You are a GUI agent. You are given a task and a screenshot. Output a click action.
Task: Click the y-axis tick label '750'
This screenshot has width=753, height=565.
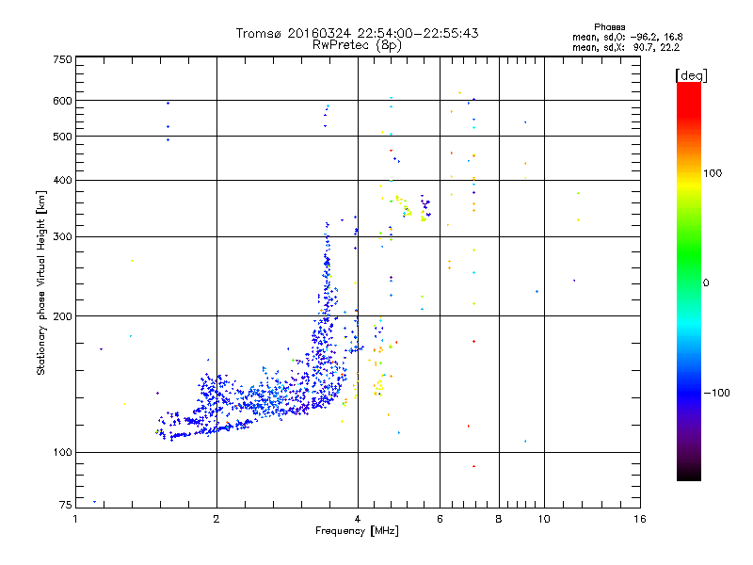(x=63, y=59)
